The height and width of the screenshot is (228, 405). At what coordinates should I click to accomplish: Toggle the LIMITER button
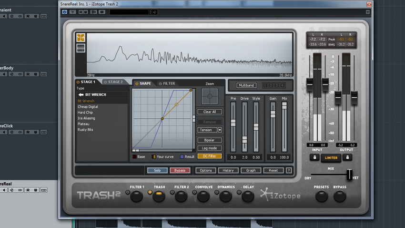[x=331, y=158]
